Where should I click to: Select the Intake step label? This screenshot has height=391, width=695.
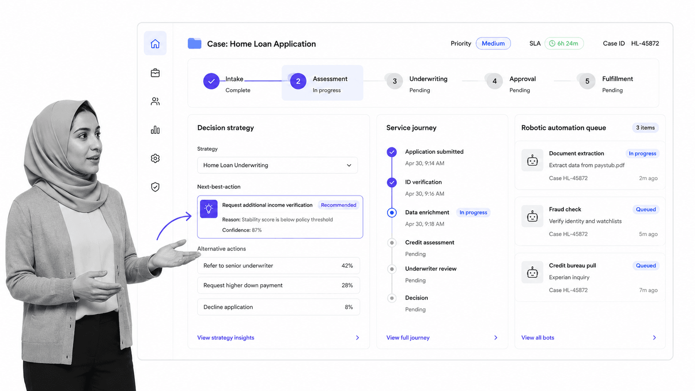[x=234, y=79]
